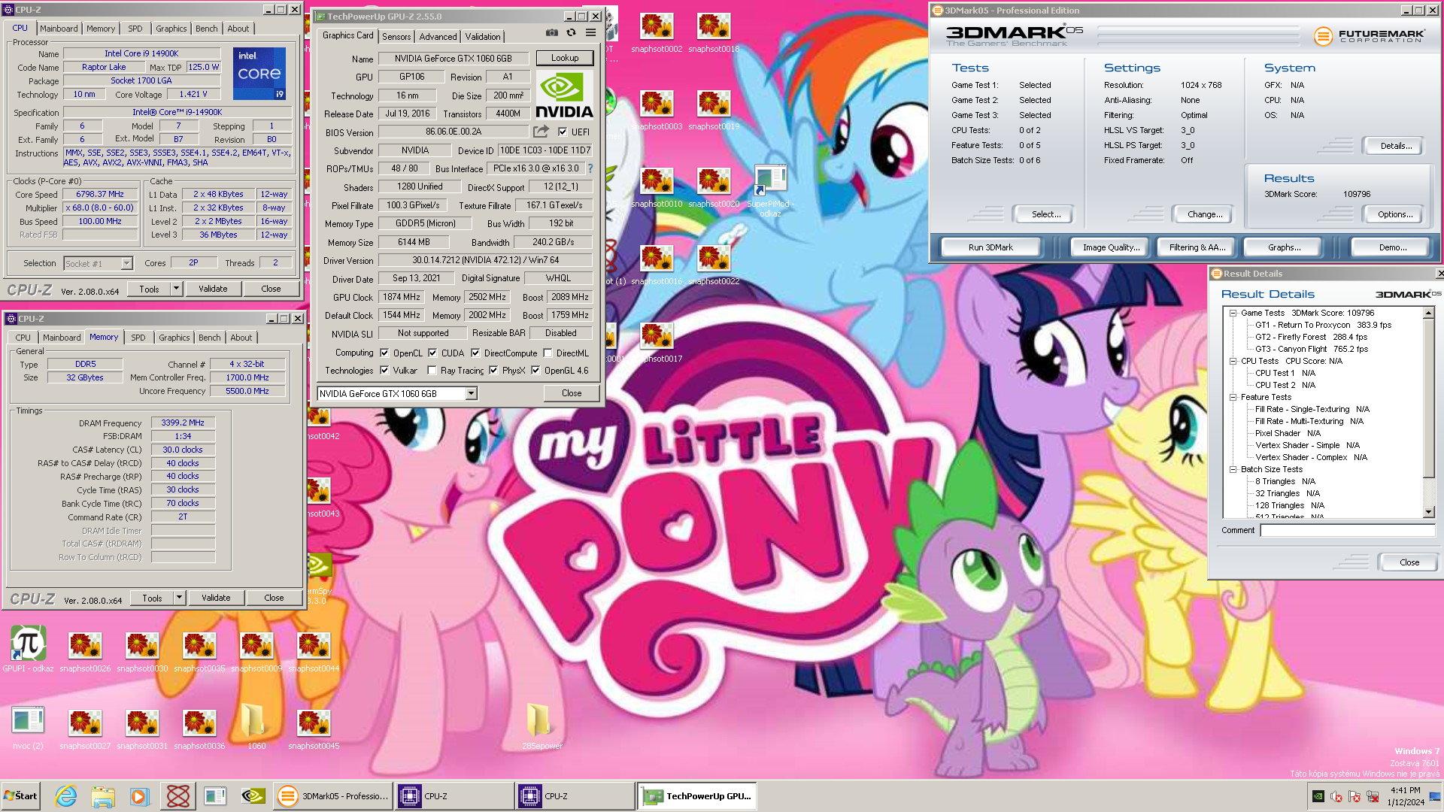This screenshot has height=812, width=1444.
Task: Select snaphsot0045 desktop image icon
Action: [314, 729]
